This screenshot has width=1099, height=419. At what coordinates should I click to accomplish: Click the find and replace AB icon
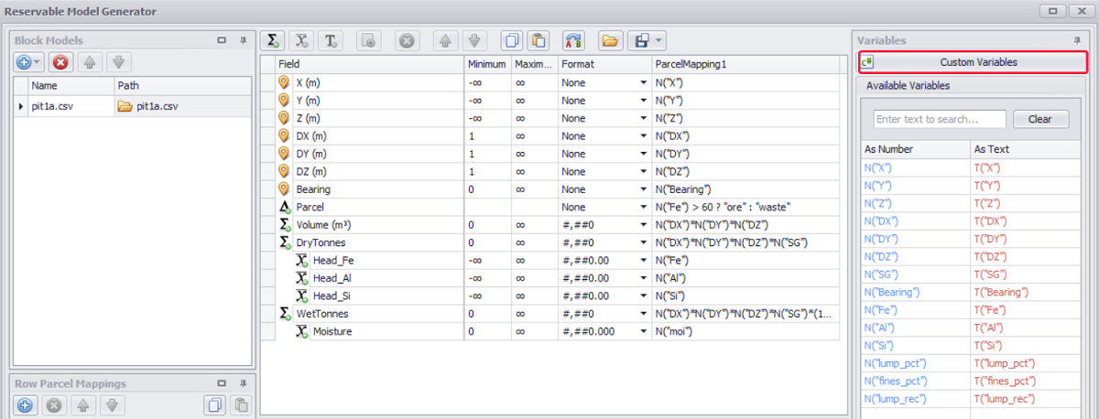[x=574, y=40]
